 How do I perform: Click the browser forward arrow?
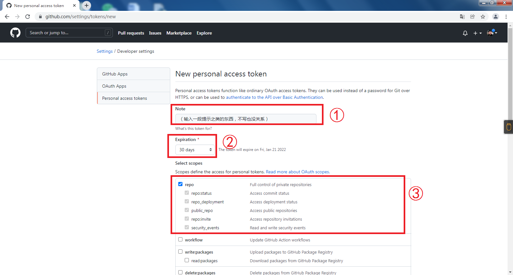(x=17, y=17)
